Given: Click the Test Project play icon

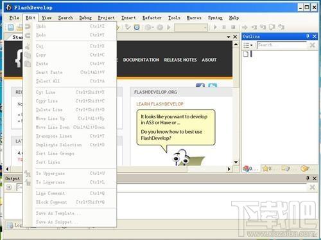Looking at the screenshot, I should pos(169,27).
